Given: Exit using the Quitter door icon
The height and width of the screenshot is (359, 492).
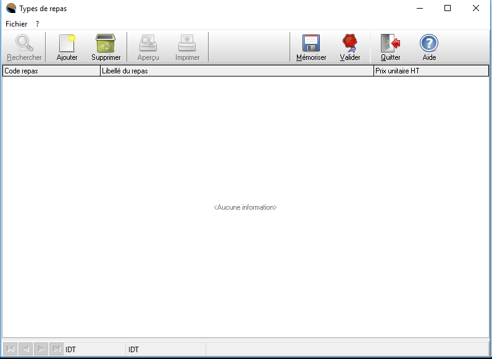Looking at the screenshot, I should pos(390,44).
